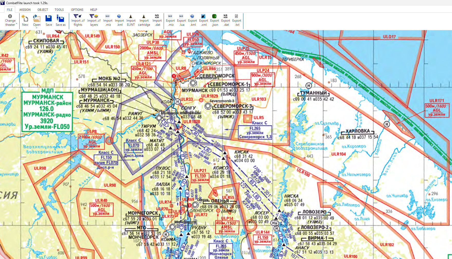Click Export .lua icon
The image size is (452, 259).
click(x=181, y=20)
